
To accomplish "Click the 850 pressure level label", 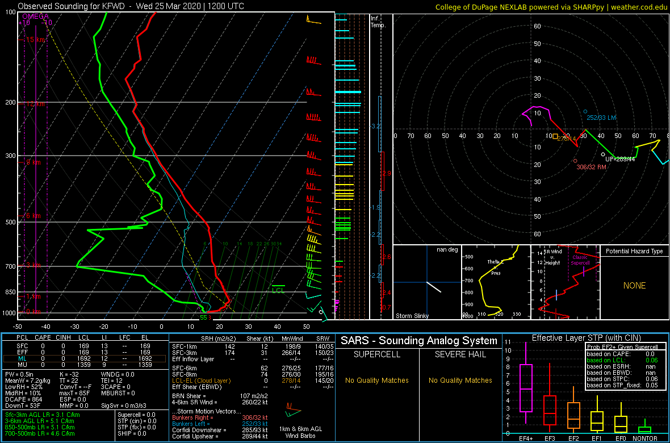I will click(x=10, y=292).
